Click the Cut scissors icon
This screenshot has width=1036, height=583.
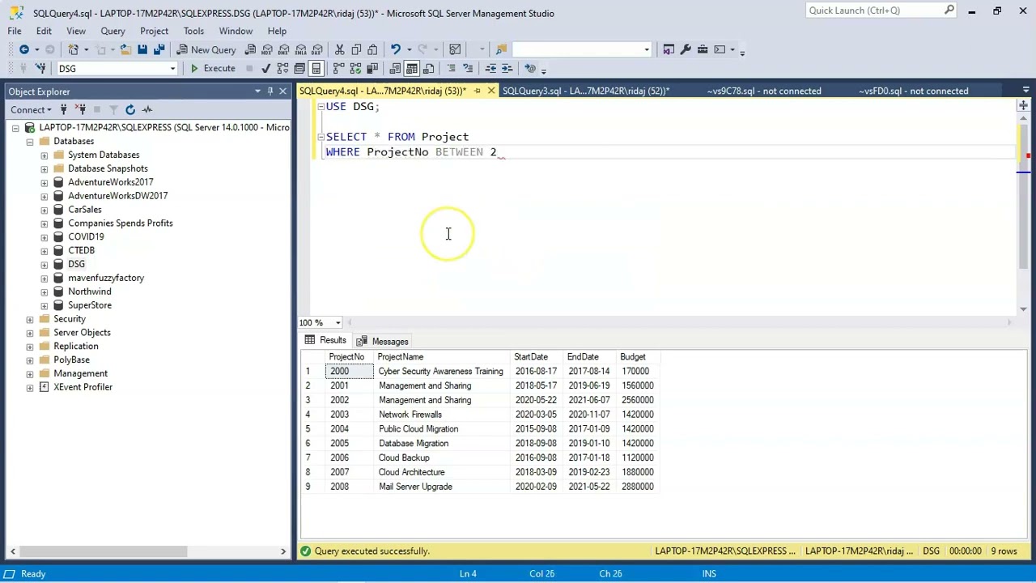pos(339,49)
